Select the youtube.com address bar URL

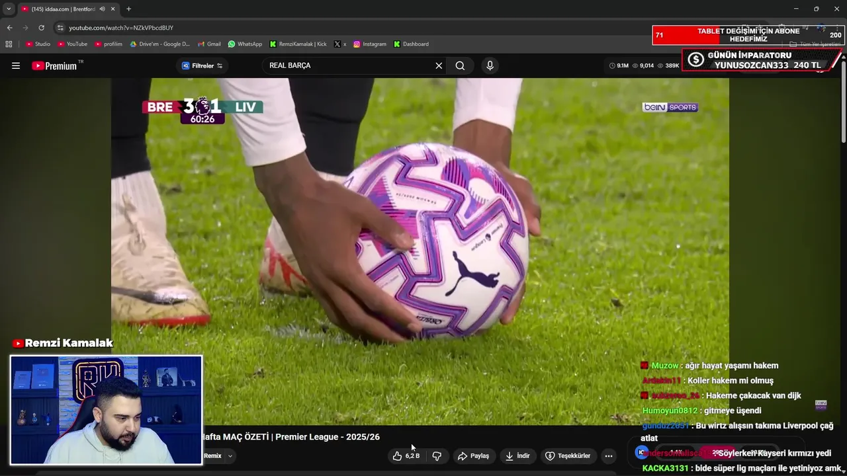(x=121, y=28)
